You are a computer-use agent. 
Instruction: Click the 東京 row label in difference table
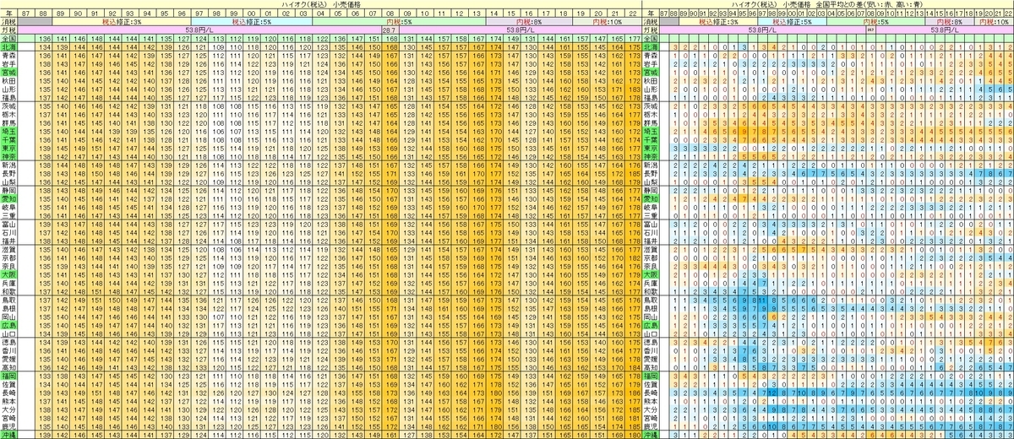651,147
